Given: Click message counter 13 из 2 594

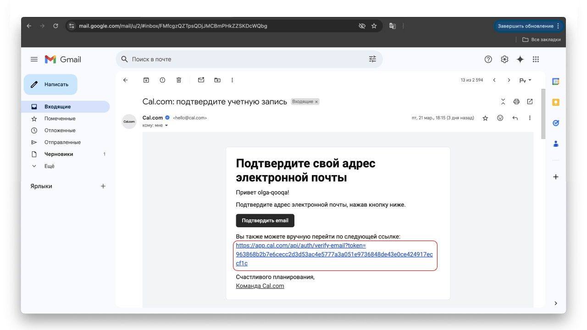Looking at the screenshot, I should (472, 80).
